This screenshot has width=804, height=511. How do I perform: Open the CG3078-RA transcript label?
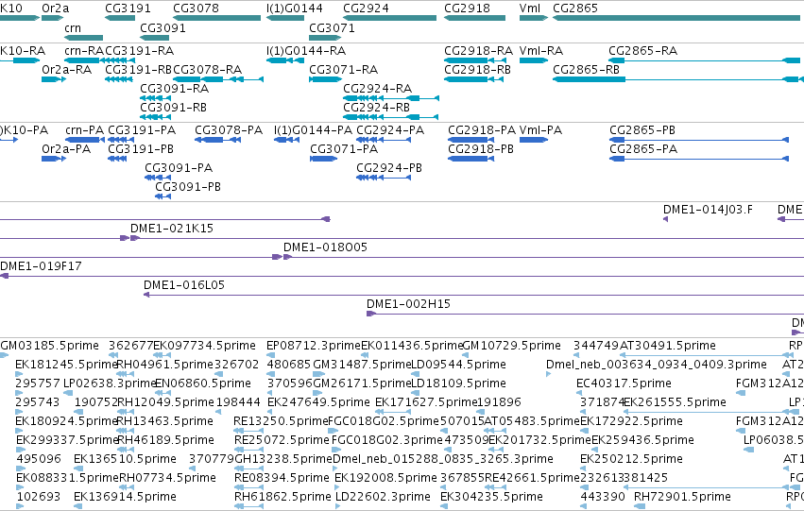(x=208, y=70)
